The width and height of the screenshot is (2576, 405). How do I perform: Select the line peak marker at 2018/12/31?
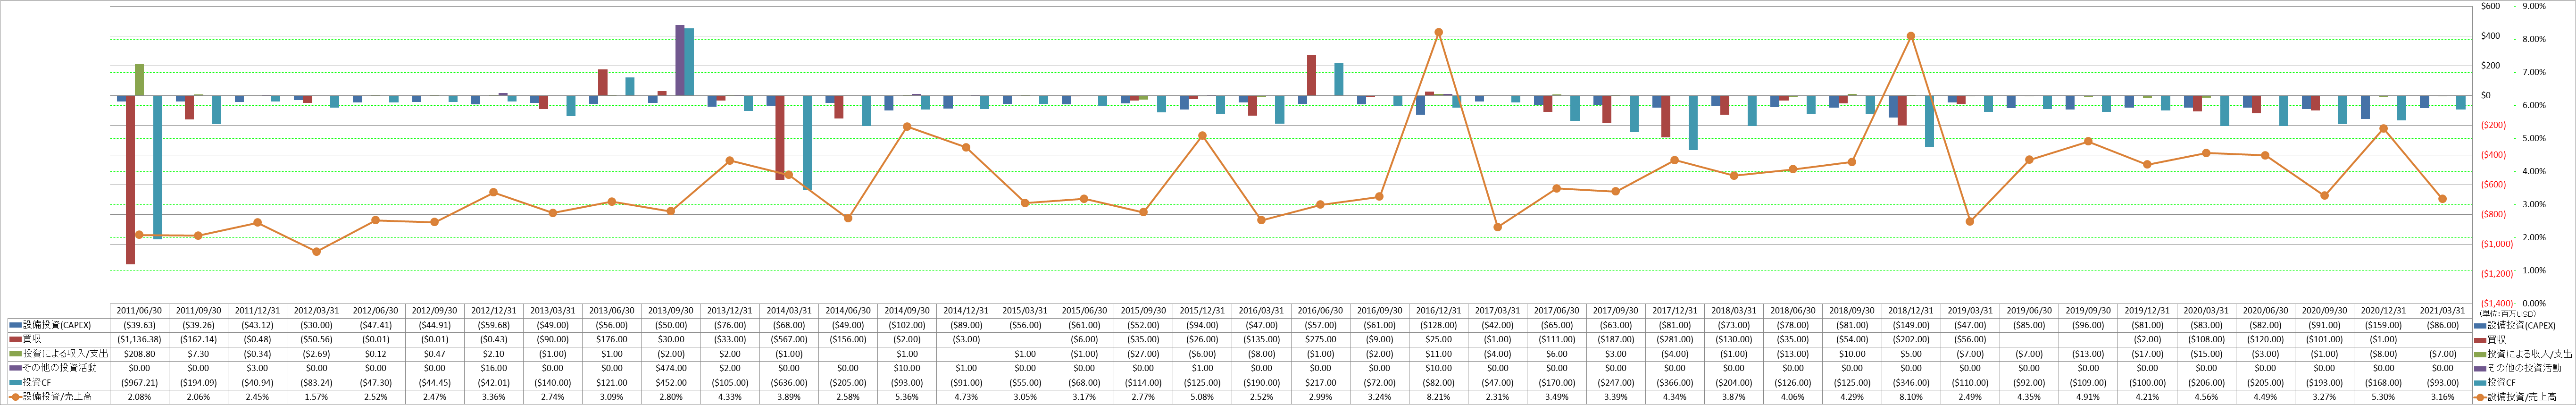point(1911,36)
